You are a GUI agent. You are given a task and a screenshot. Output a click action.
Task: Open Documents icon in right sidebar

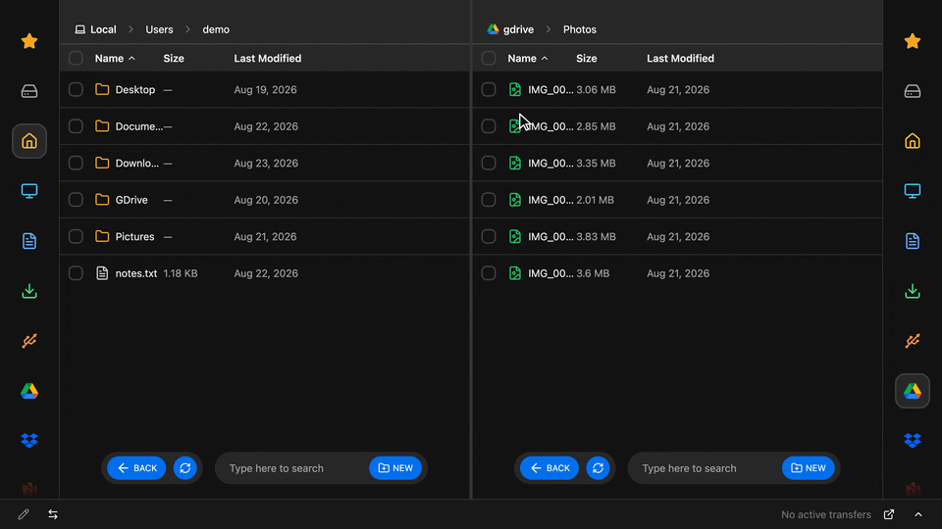[x=913, y=241]
